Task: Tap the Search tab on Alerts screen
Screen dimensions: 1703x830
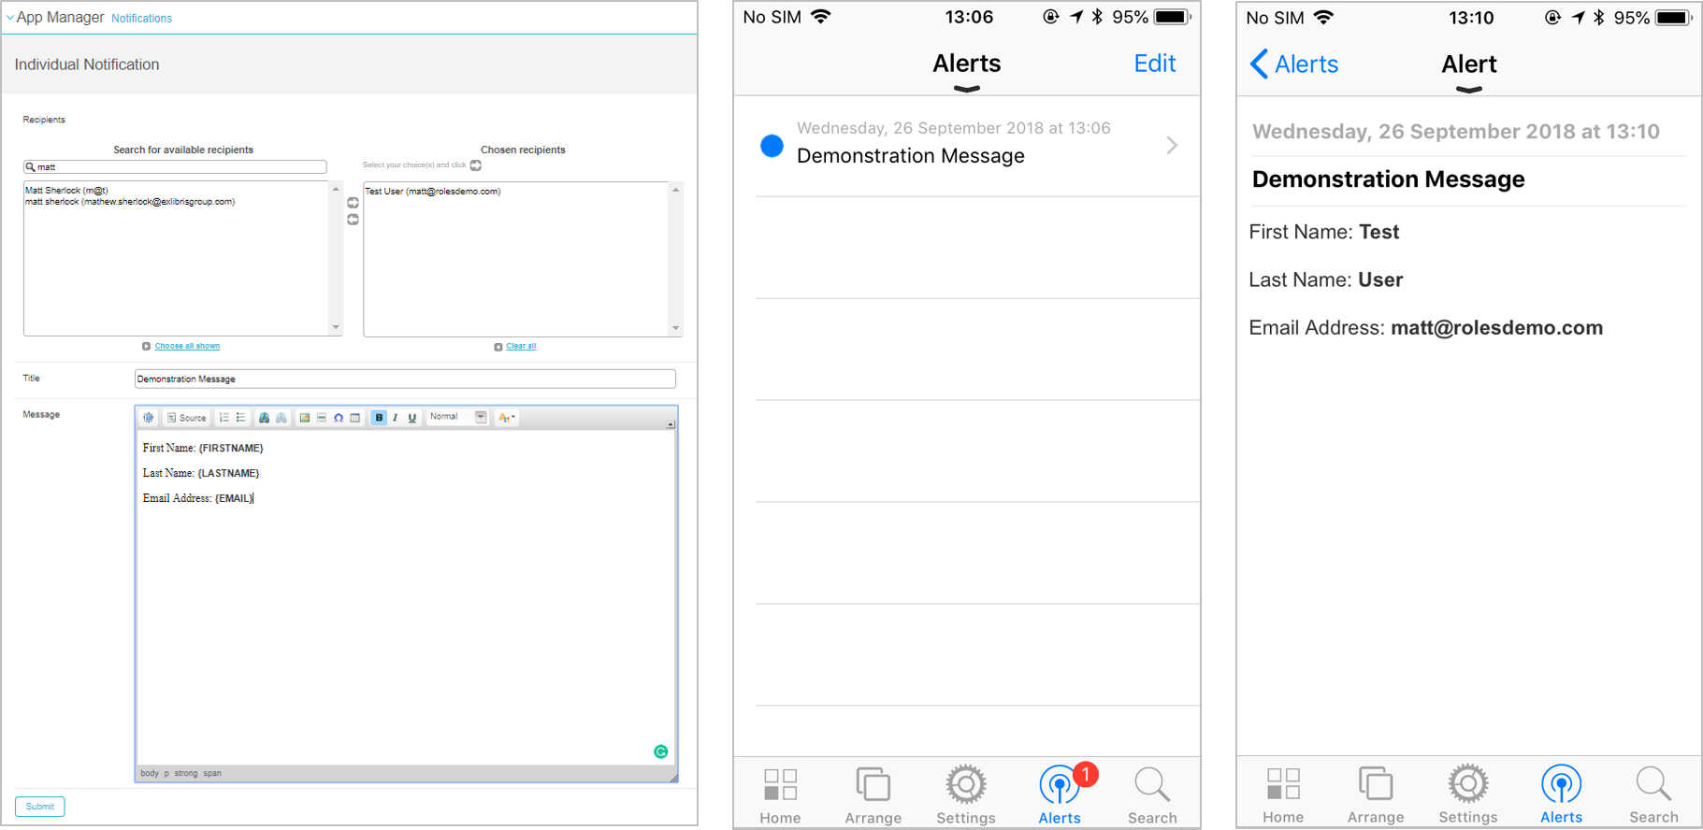Action: click(1152, 796)
